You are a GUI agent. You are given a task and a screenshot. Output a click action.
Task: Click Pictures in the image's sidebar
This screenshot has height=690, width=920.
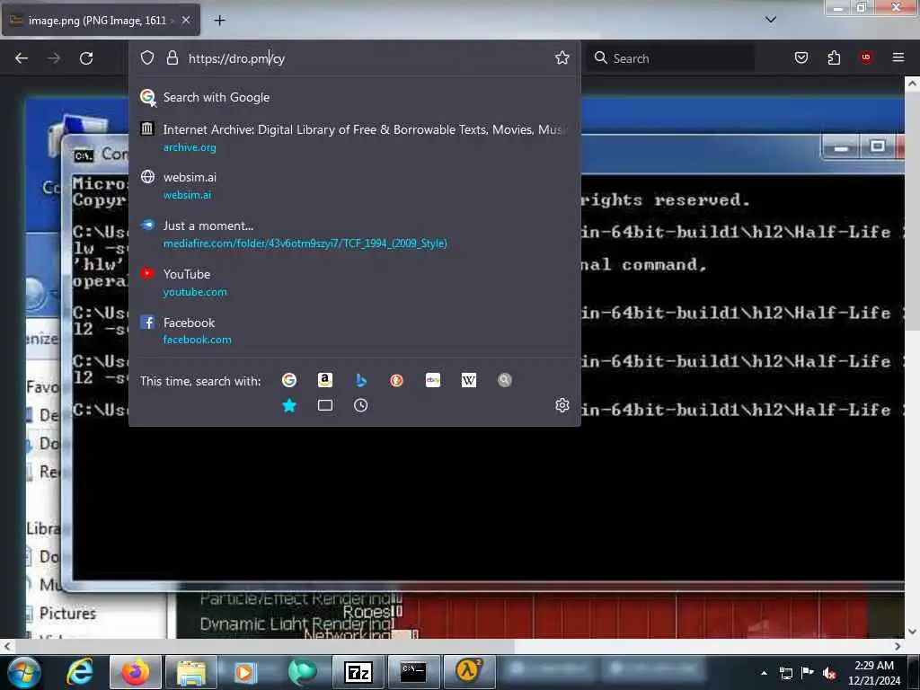pyautogui.click(x=67, y=613)
